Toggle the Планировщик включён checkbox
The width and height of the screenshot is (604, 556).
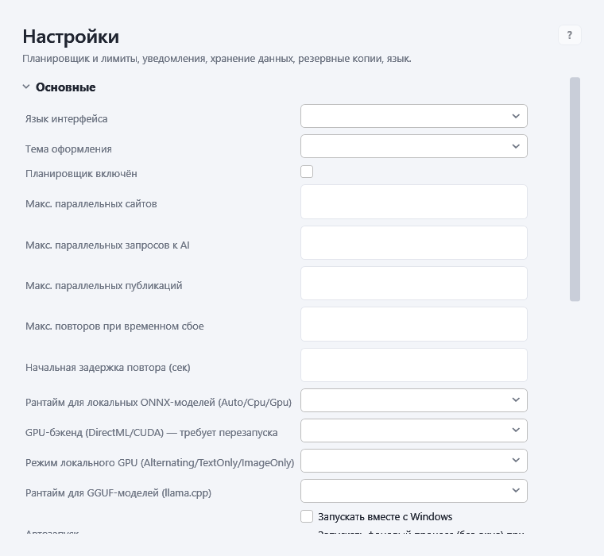click(307, 172)
